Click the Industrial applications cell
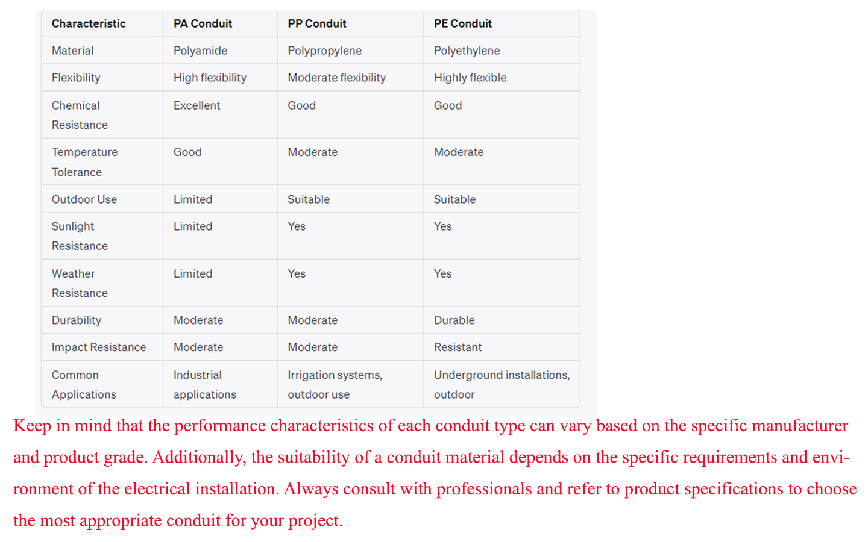 click(x=204, y=385)
